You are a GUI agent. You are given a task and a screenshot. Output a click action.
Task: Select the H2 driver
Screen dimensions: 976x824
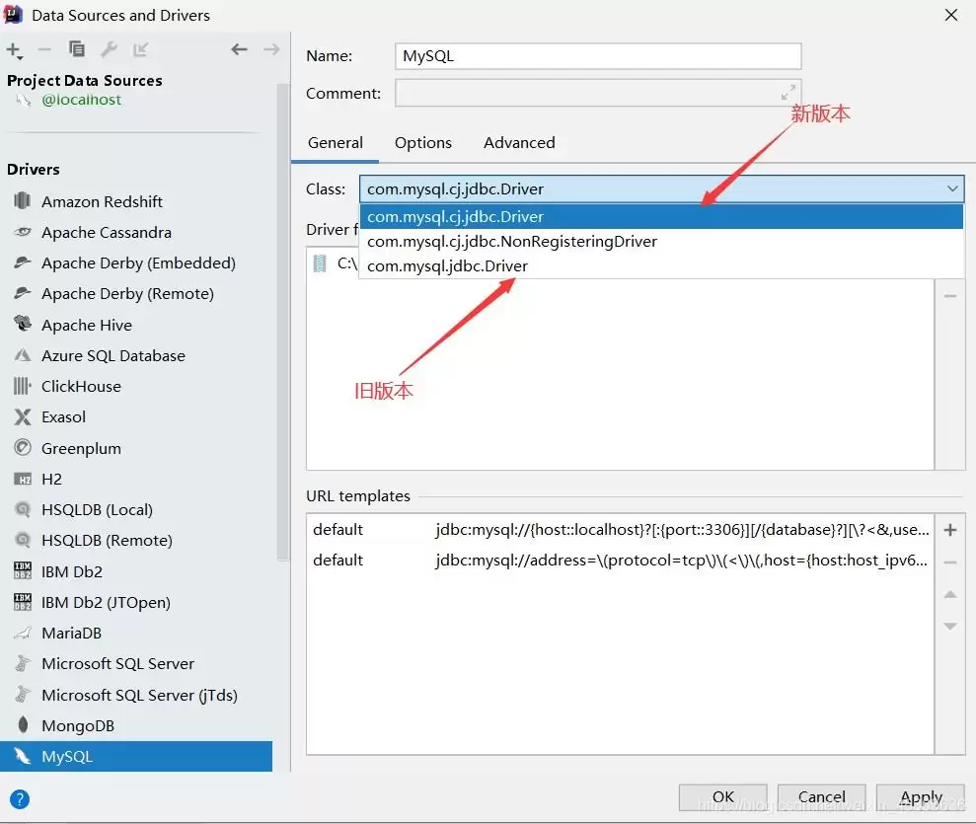136,480
